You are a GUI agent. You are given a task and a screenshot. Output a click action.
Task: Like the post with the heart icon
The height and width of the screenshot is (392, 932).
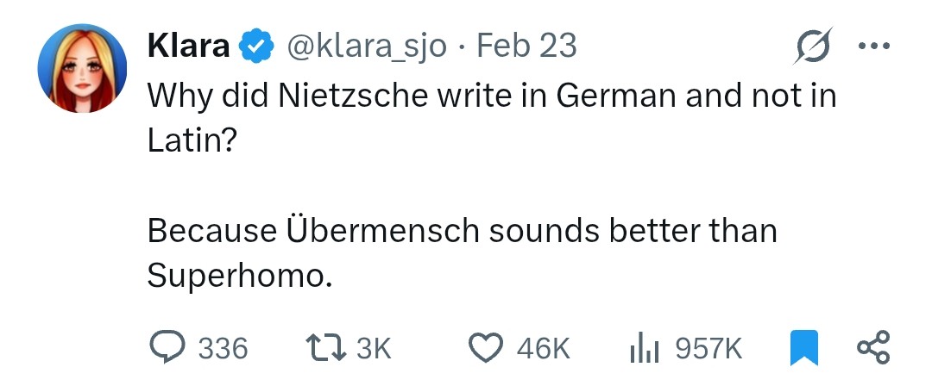click(x=485, y=347)
